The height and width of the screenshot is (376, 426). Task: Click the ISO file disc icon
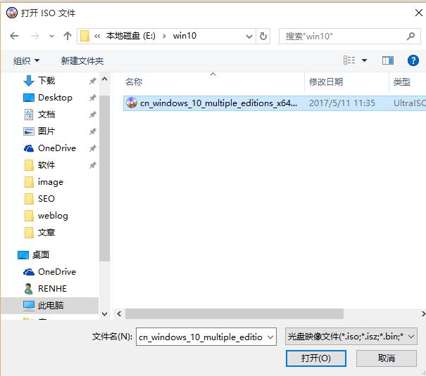pyautogui.click(x=132, y=103)
